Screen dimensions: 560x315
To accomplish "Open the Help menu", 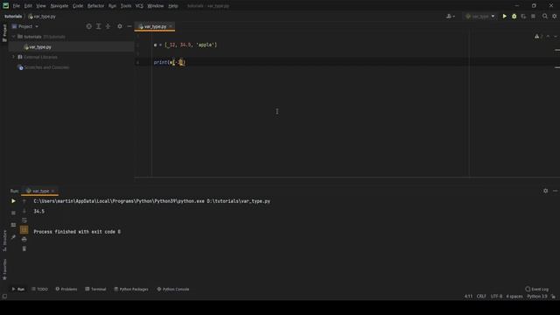I will coord(173,6).
